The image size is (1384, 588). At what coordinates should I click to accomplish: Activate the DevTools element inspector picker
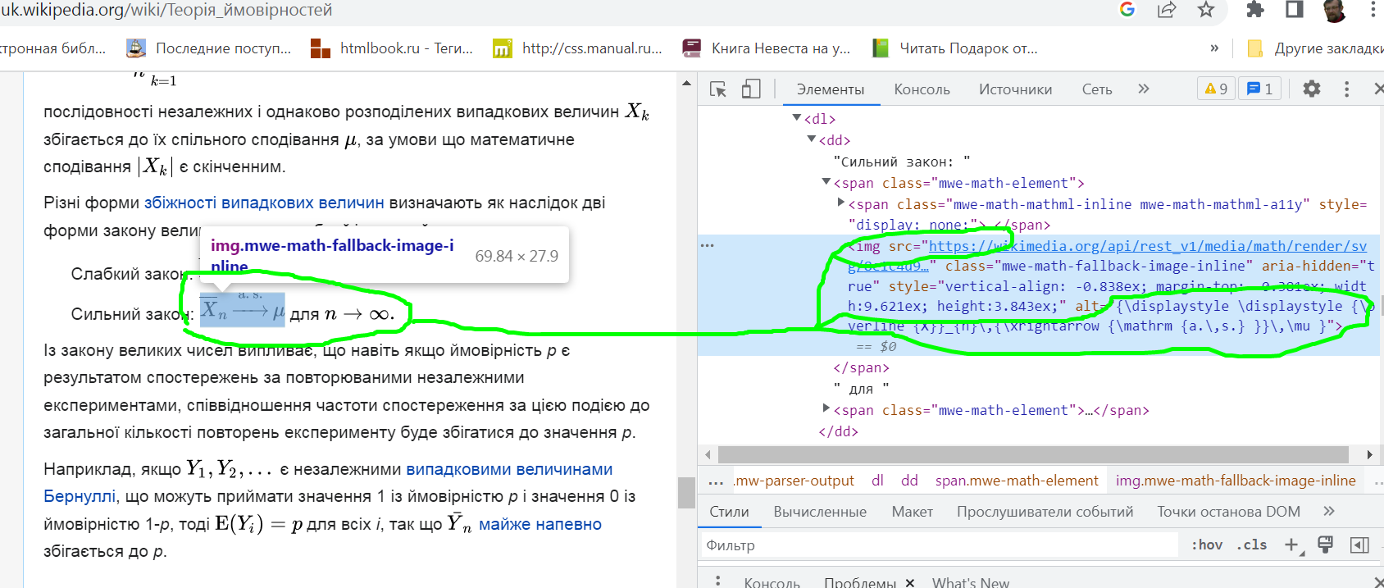[718, 89]
